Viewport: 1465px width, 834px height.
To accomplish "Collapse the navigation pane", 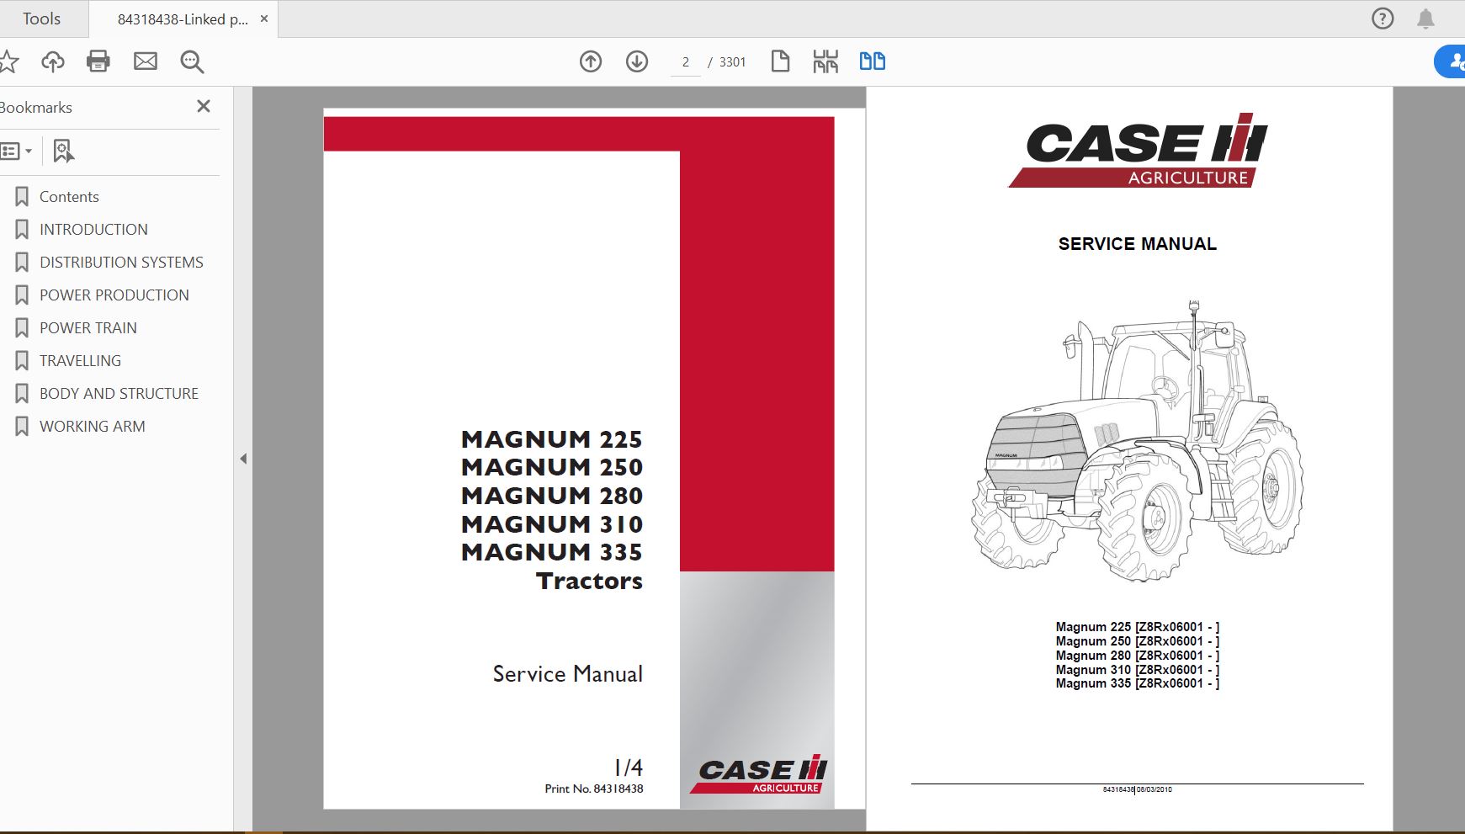I will point(243,459).
